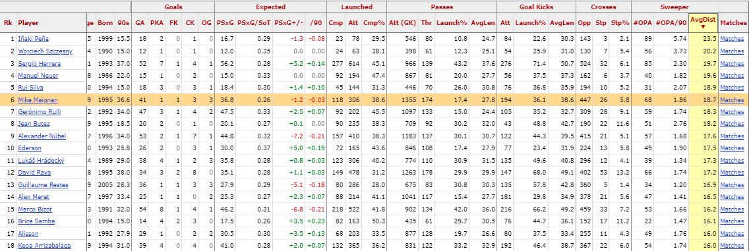
Task: Open Matches link for Mike Maignan
Action: coord(732,99)
